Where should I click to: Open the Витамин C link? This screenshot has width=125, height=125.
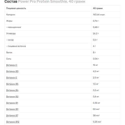[12, 65]
